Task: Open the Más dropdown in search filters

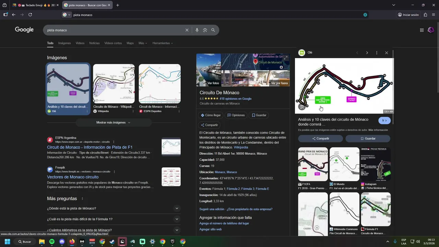Action: tap(143, 43)
